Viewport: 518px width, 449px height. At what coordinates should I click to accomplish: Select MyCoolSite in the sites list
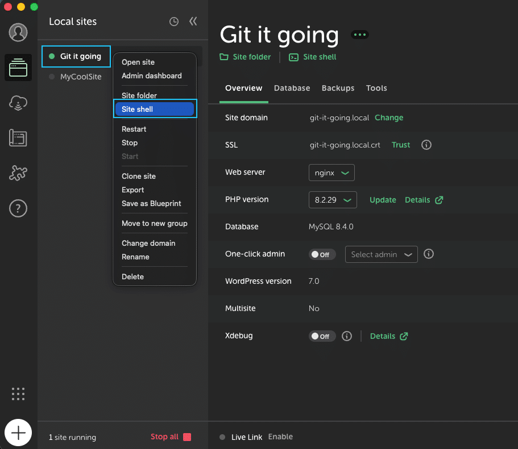click(x=81, y=77)
